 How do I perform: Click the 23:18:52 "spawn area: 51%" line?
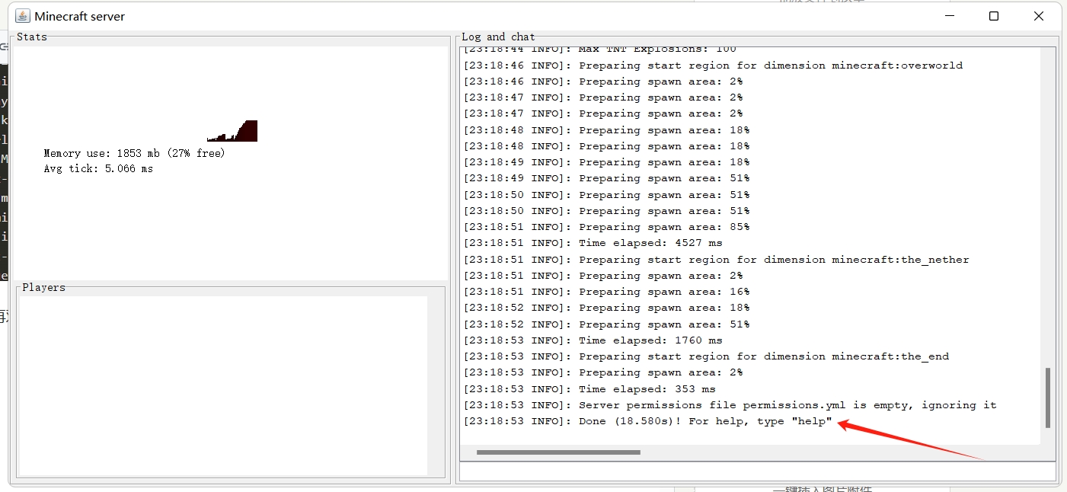tap(606, 324)
